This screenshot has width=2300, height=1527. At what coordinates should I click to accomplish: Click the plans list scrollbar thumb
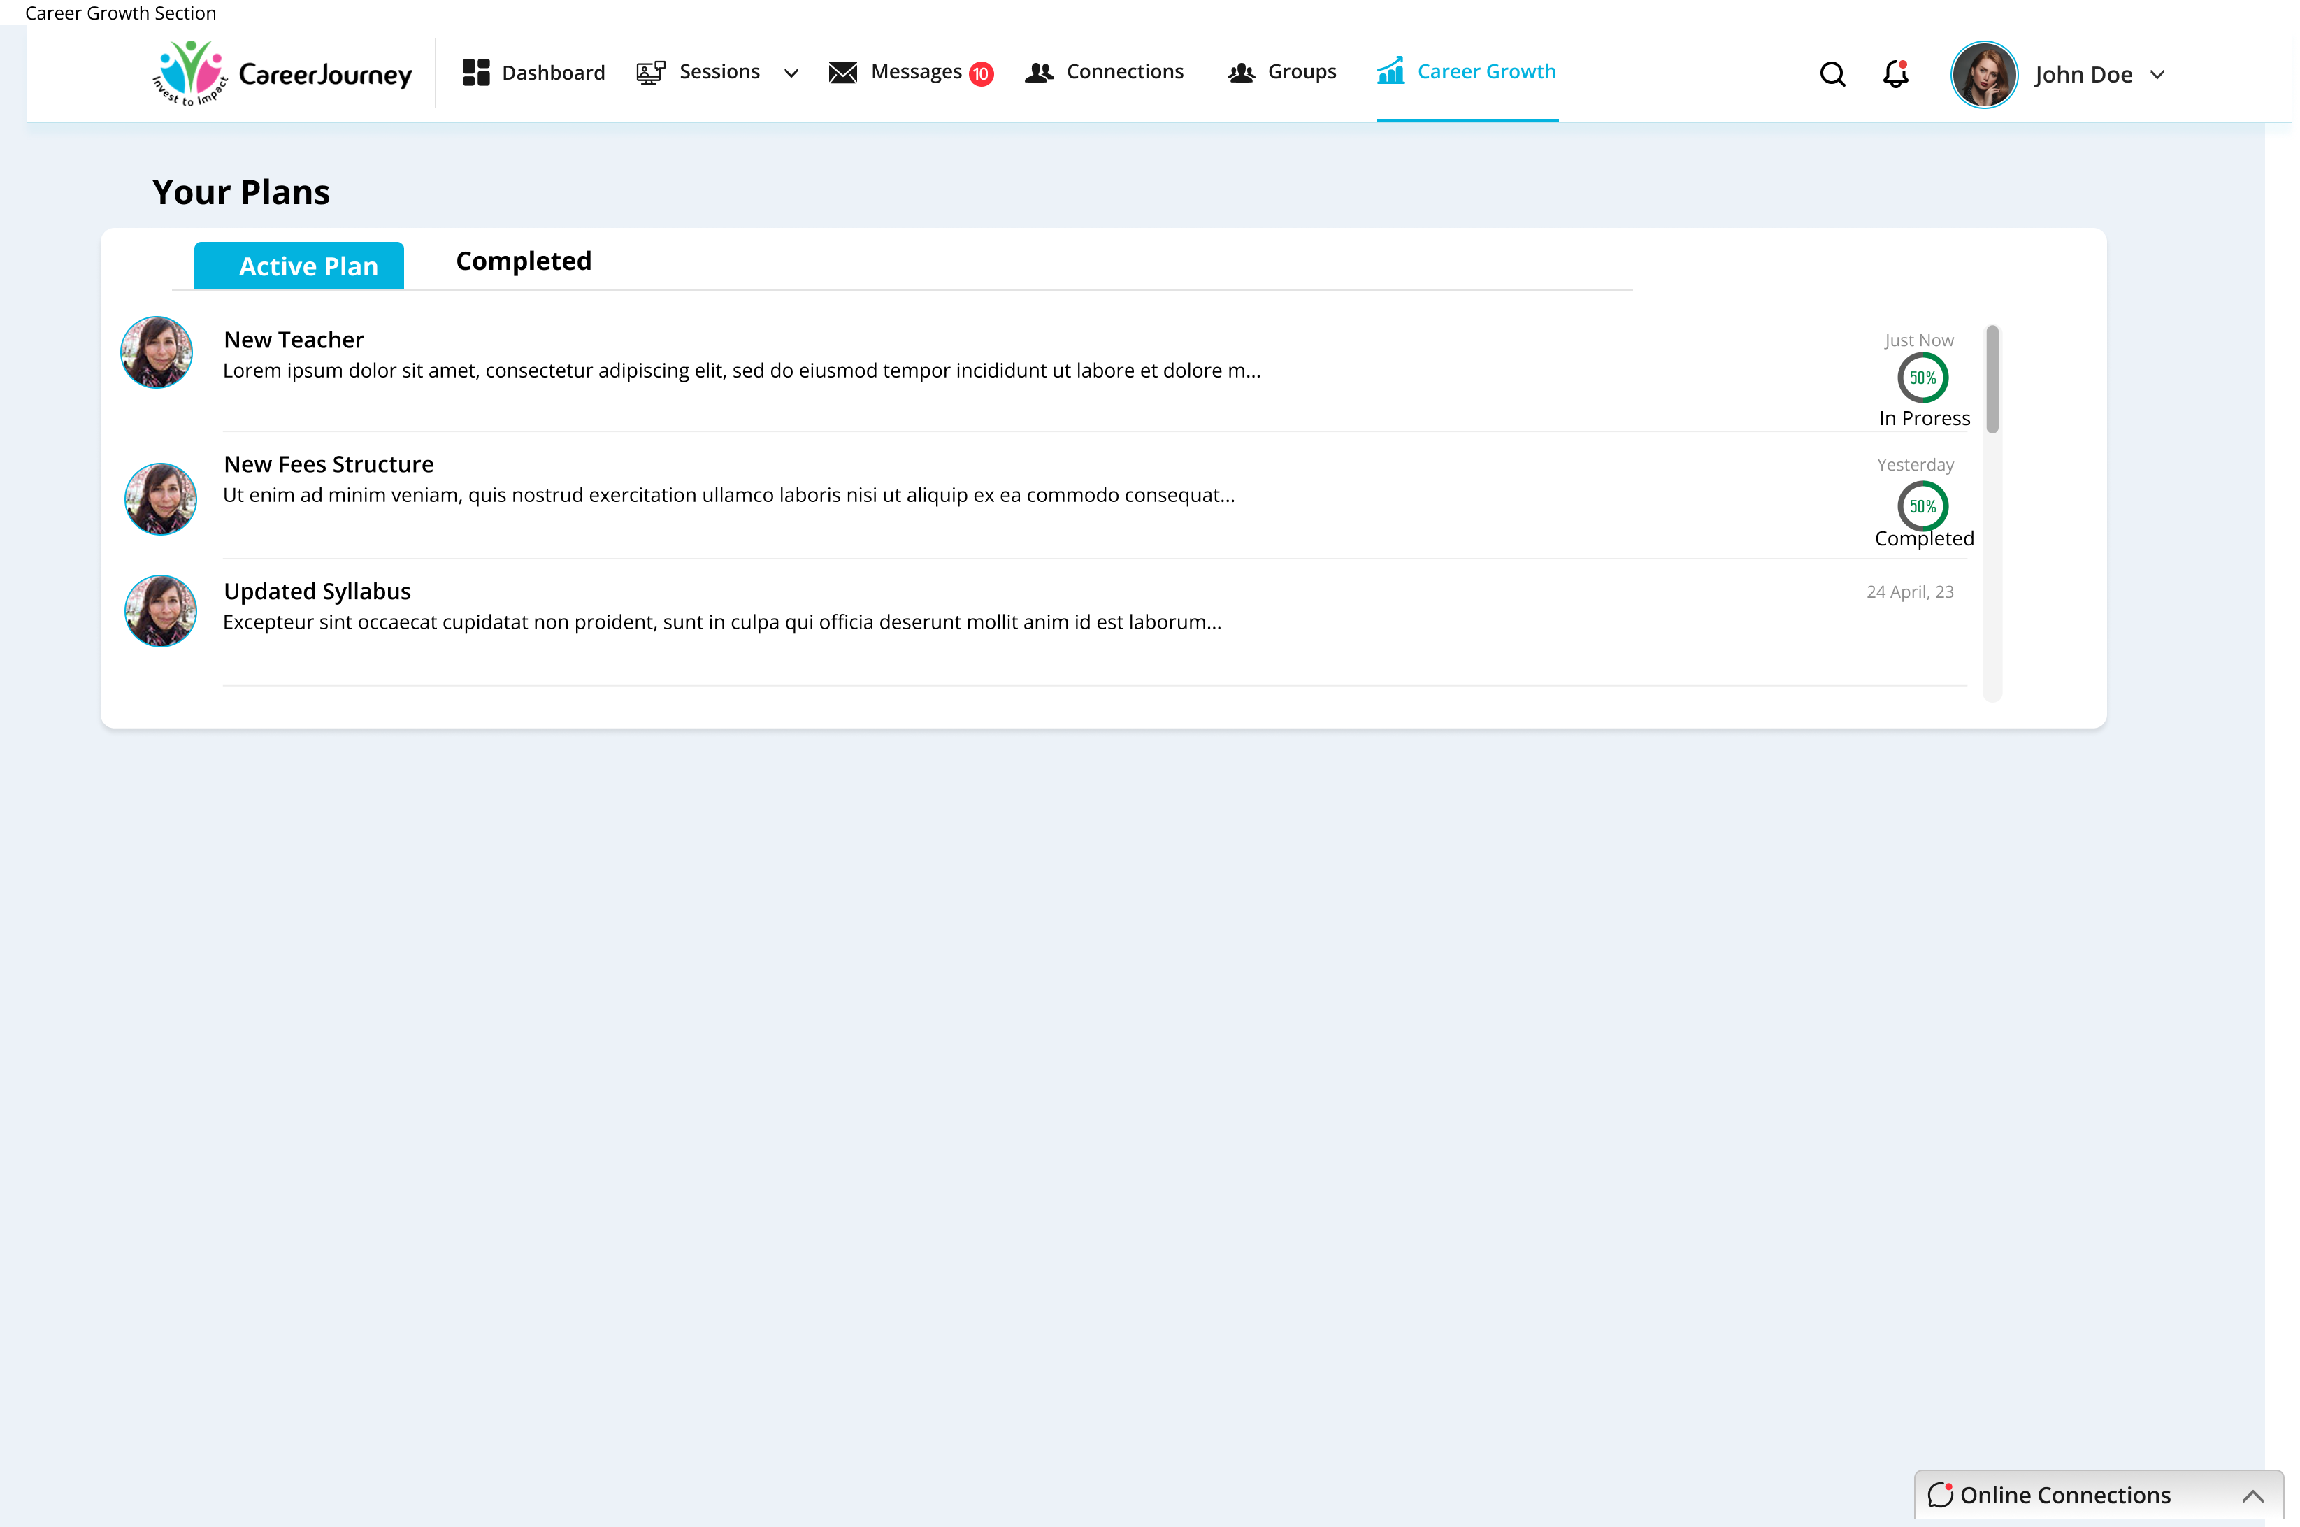(1992, 379)
